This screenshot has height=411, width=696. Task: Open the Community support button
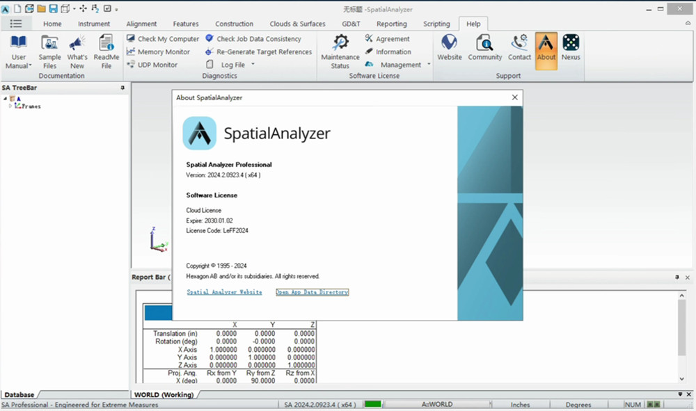[x=484, y=48]
